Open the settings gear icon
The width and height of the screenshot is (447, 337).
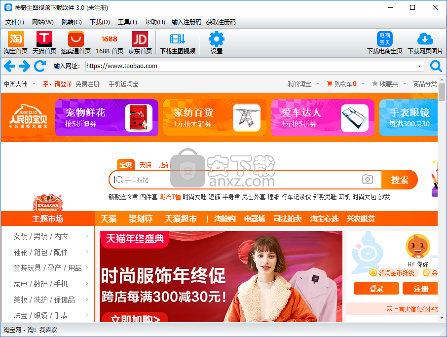point(217,39)
